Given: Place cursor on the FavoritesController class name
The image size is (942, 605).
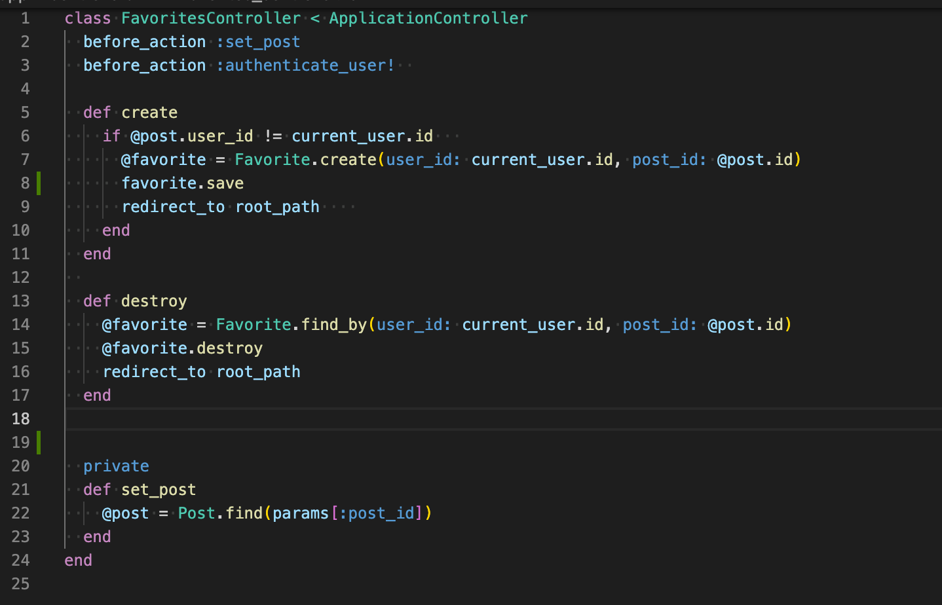Looking at the screenshot, I should pos(210,18).
